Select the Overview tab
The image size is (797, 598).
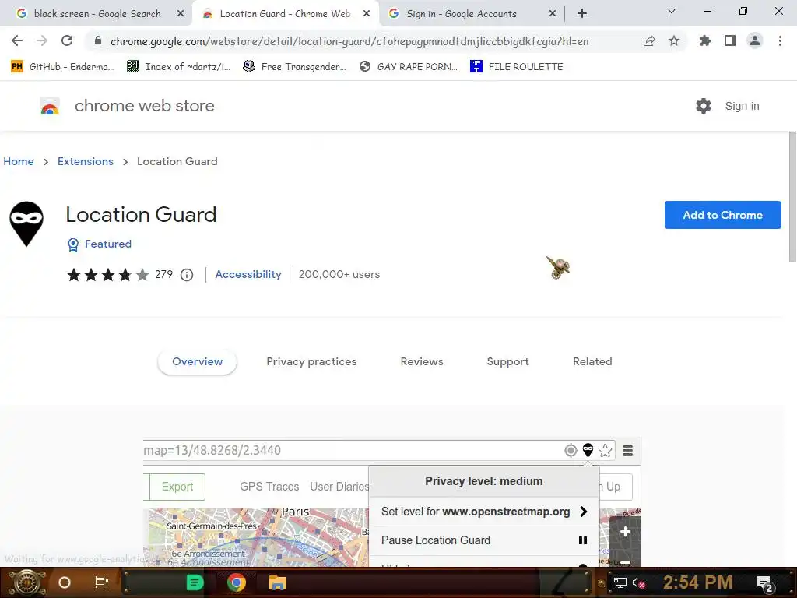[197, 361]
